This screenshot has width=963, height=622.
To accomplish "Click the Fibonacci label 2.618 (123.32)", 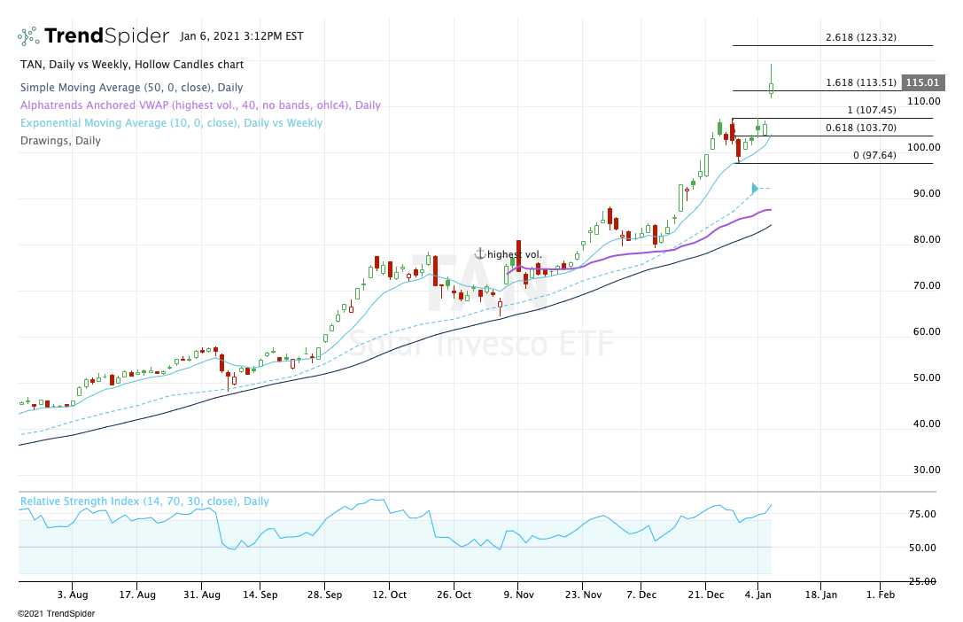I will coord(860,37).
